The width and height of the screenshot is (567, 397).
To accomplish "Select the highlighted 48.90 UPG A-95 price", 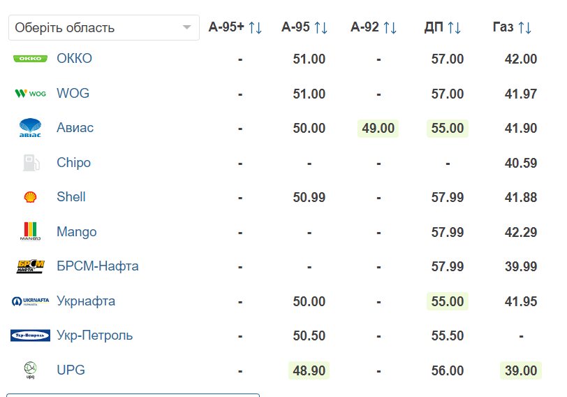I will 309,370.
